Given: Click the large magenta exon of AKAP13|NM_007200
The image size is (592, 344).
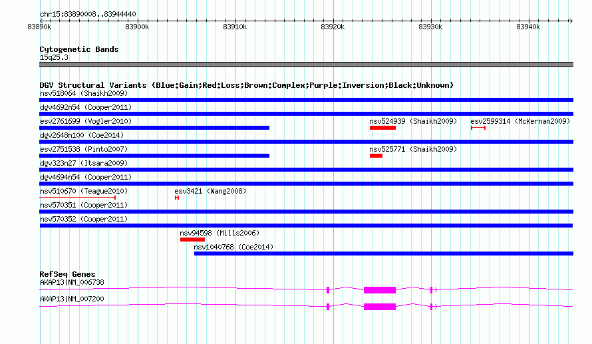Looking at the screenshot, I should [x=380, y=307].
